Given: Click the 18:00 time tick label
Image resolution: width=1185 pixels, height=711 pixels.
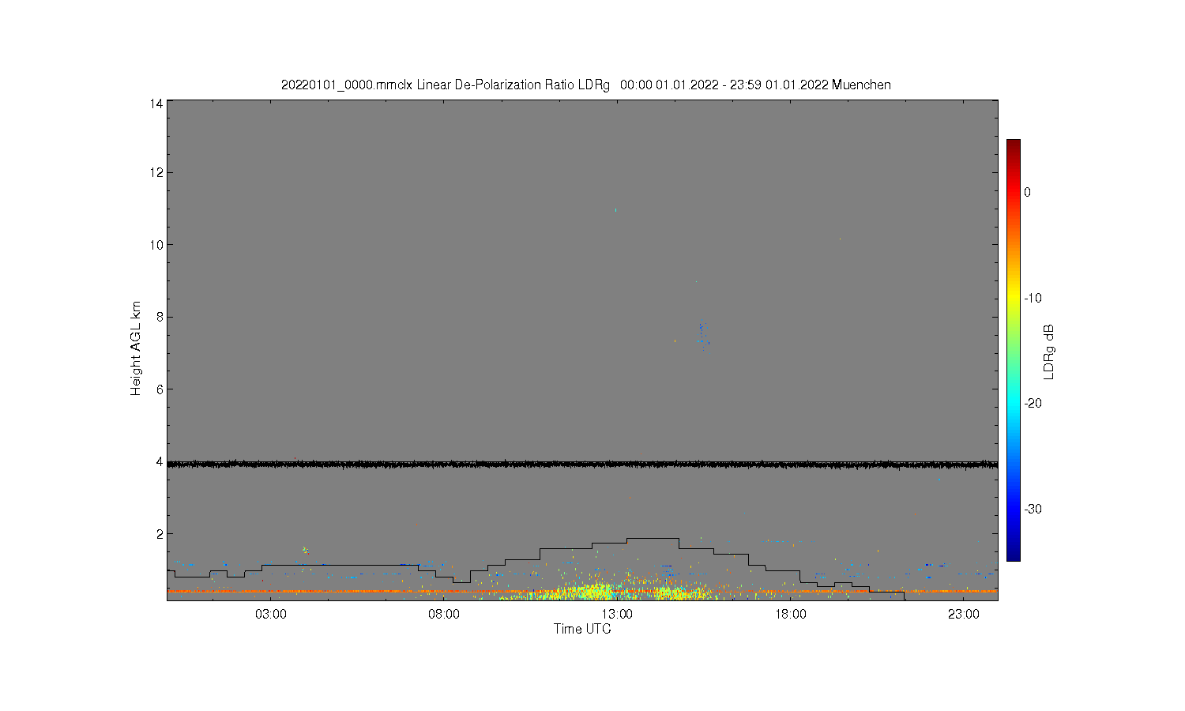Looking at the screenshot, I should (x=790, y=615).
